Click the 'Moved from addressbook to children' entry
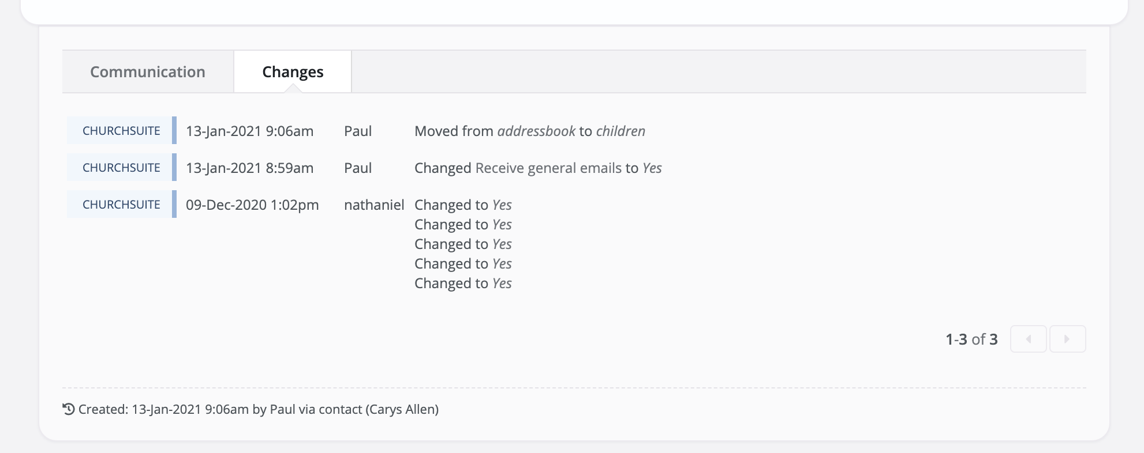Screen dimensions: 1144x453 pos(530,131)
